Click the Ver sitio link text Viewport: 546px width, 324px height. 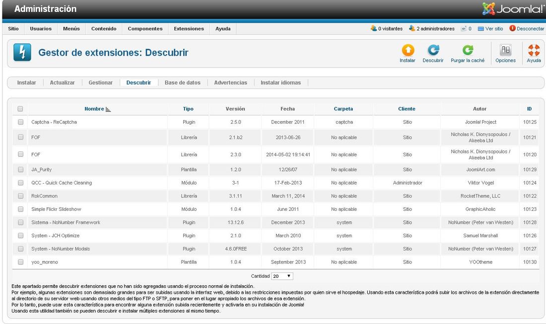[x=494, y=29]
